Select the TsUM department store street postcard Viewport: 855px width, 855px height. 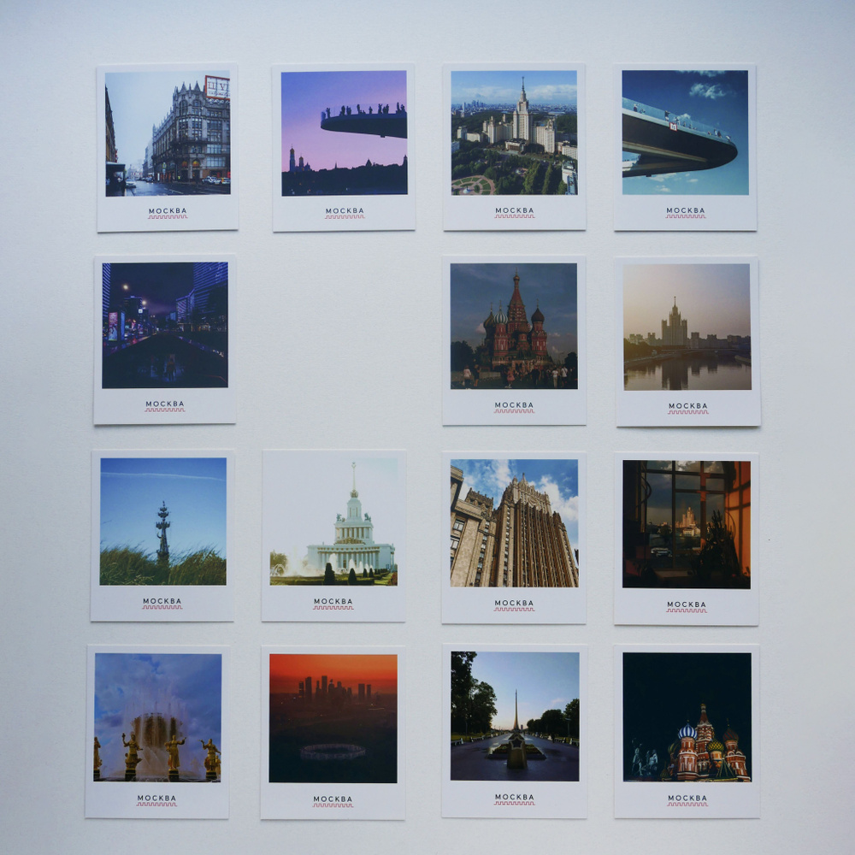pos(168,147)
